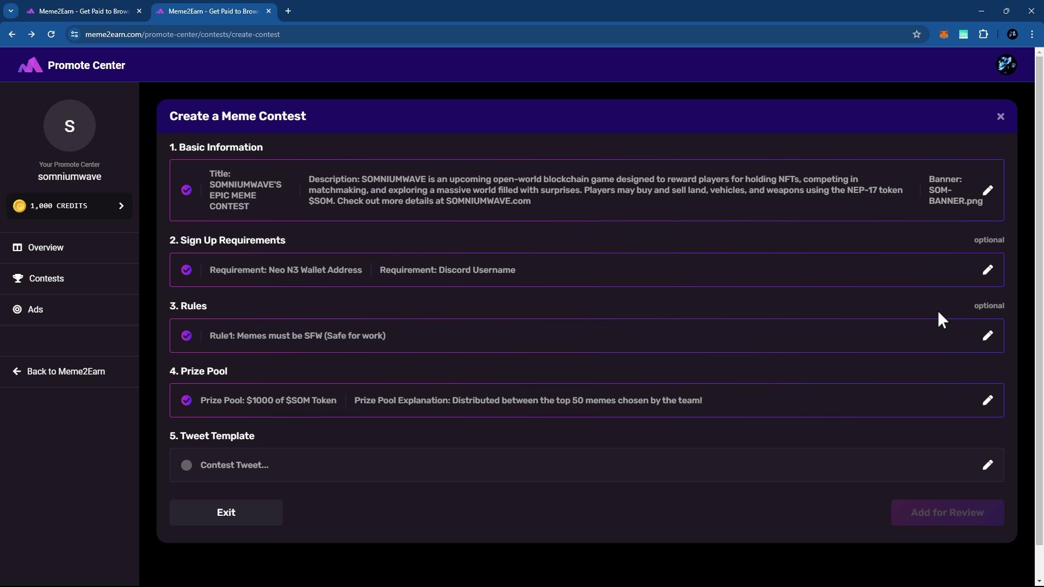Click the SOM-BANNER.png banner label

[955, 190]
